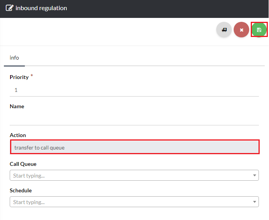Click the gray ambulance icon button

[224, 30]
